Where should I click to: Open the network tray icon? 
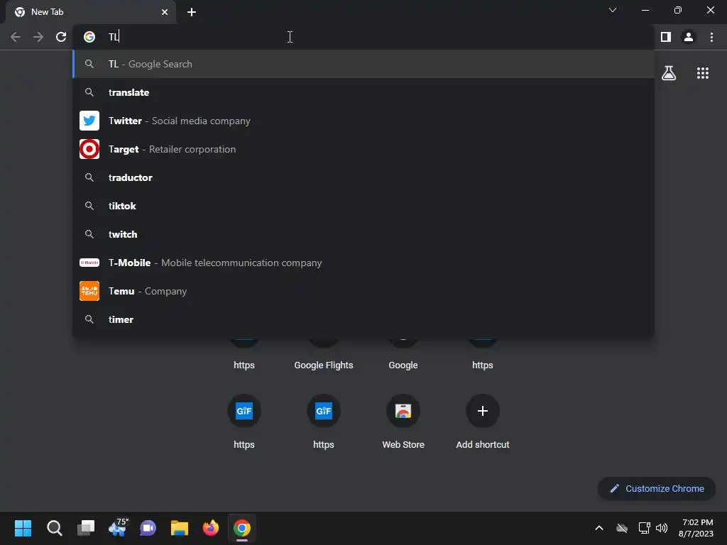[644, 528]
